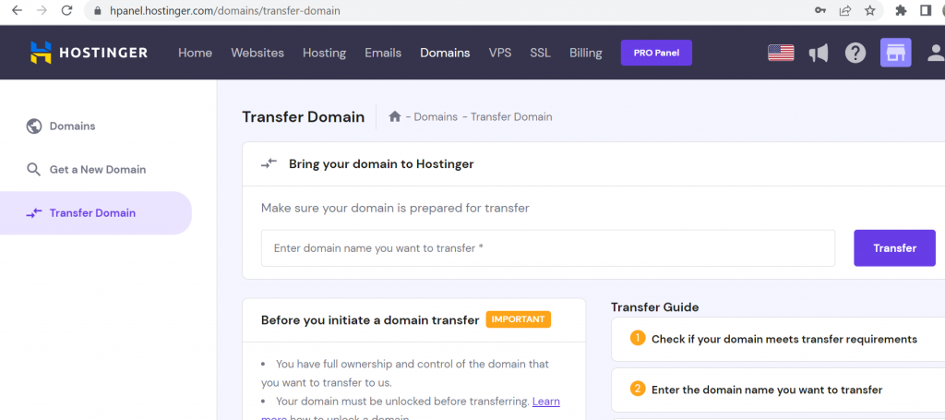The image size is (945, 420).
Task: Click 'Before you initiate a domain transfer' heading
Action: pos(370,320)
